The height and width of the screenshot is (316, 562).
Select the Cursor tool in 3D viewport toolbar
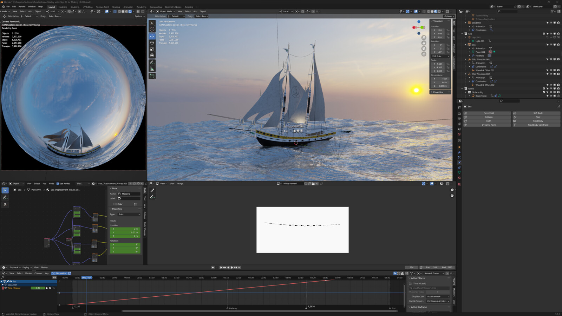152,29
